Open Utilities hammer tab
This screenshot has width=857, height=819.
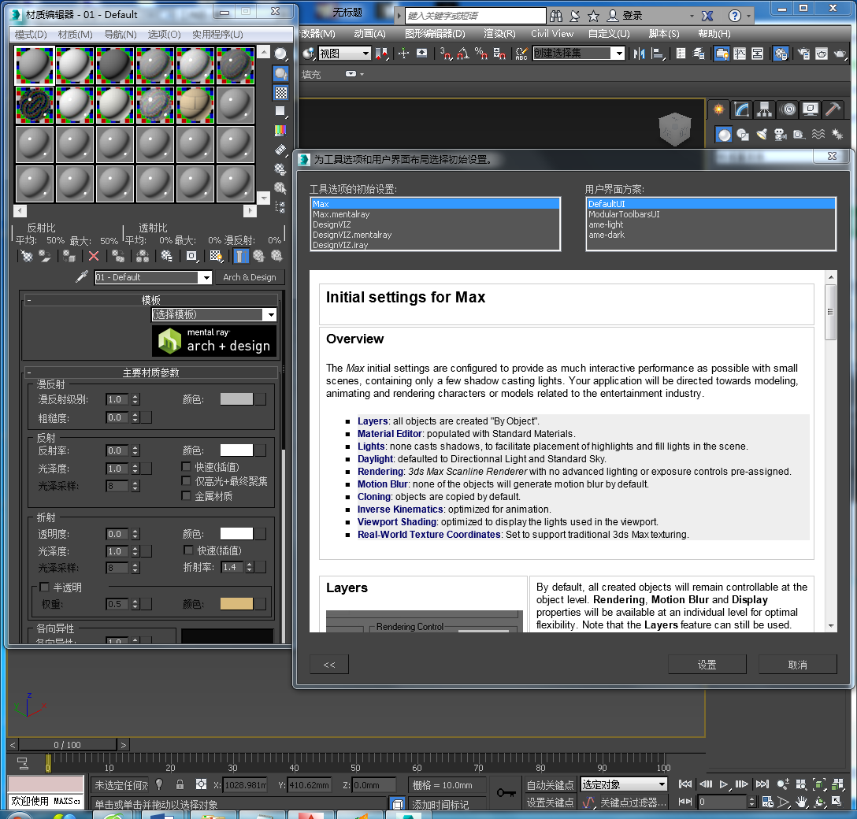coord(833,109)
